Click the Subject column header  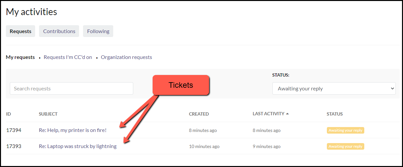click(48, 114)
